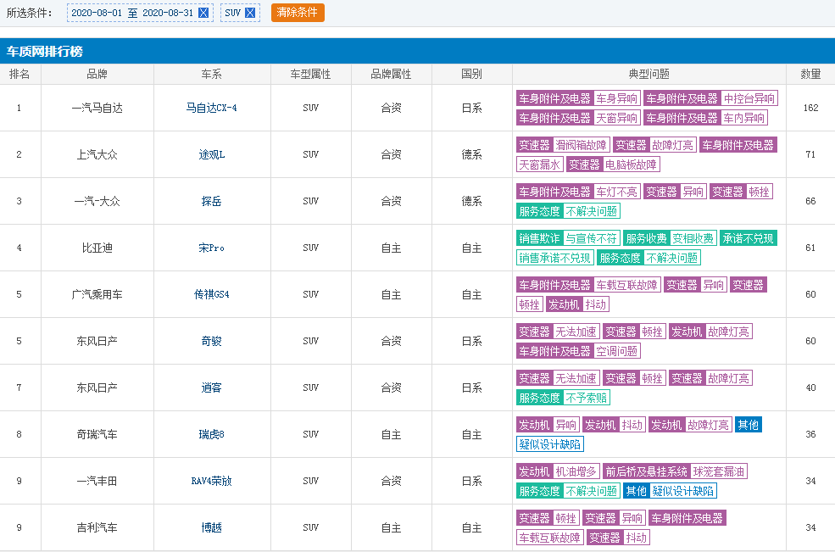This screenshot has width=835, height=552.
Task: Click the 不予索赔 issue tag
Action: [x=587, y=398]
